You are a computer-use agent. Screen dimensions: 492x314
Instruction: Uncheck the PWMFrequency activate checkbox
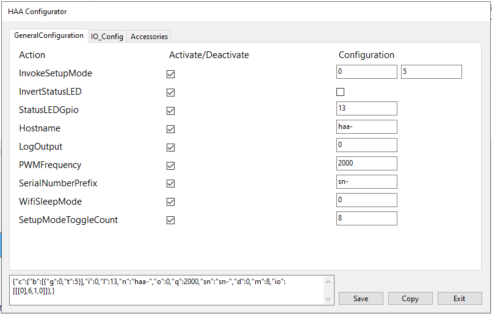pyautogui.click(x=171, y=166)
